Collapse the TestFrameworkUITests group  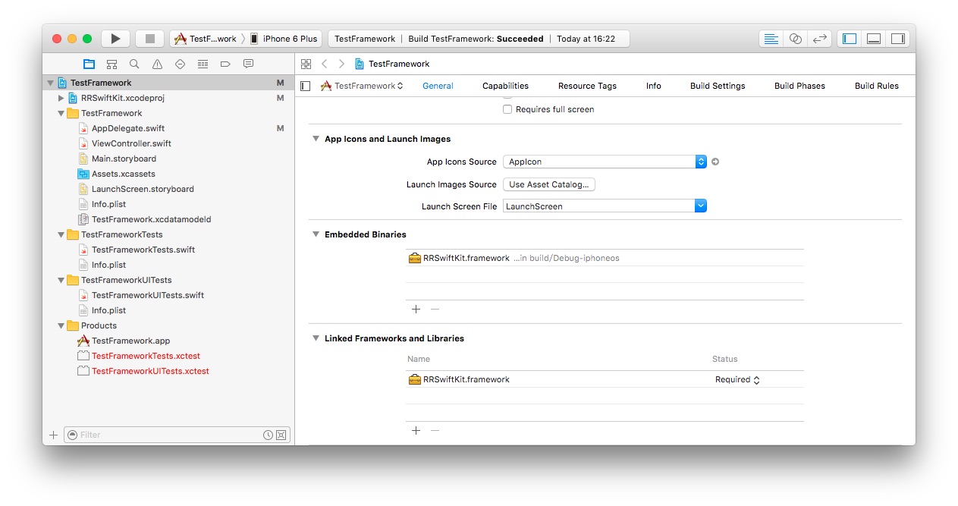tap(61, 280)
